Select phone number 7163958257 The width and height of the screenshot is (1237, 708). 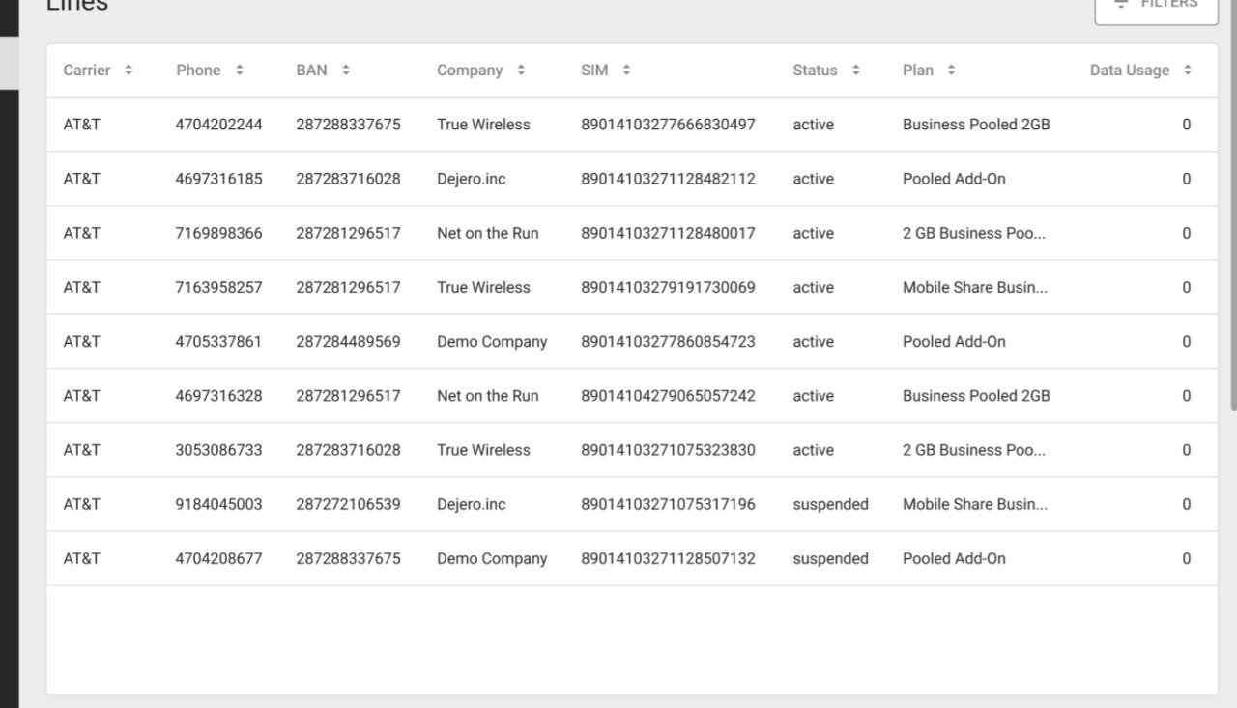[x=219, y=287]
